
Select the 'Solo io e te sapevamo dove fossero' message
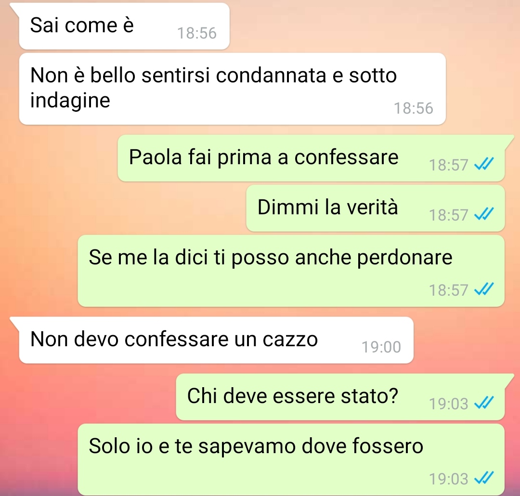click(x=291, y=459)
